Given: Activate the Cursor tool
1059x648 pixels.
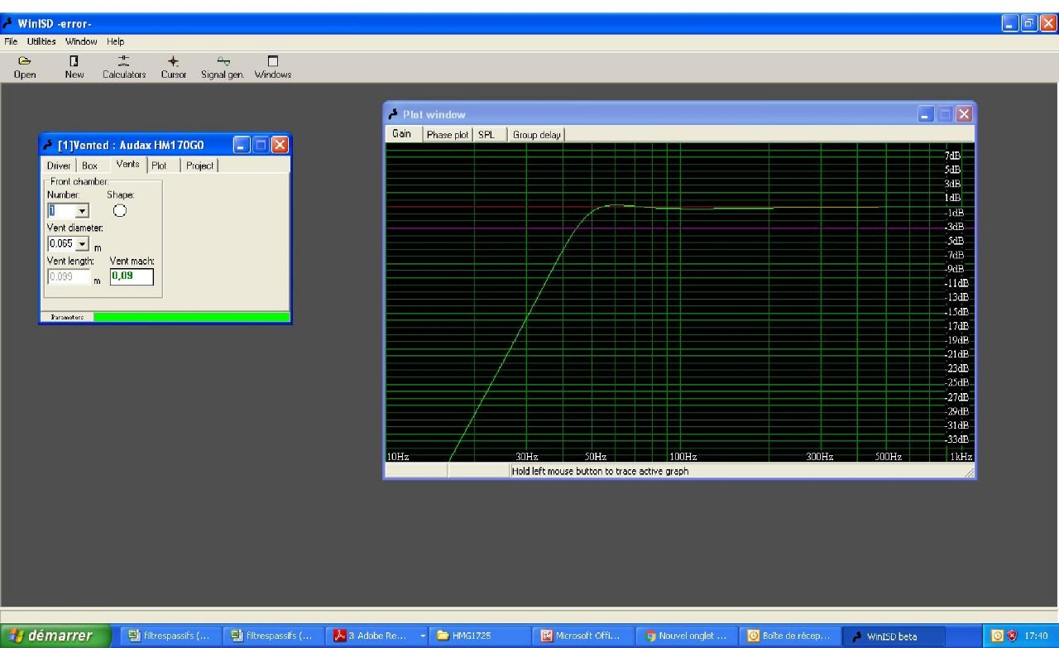Looking at the screenshot, I should pos(174,67).
